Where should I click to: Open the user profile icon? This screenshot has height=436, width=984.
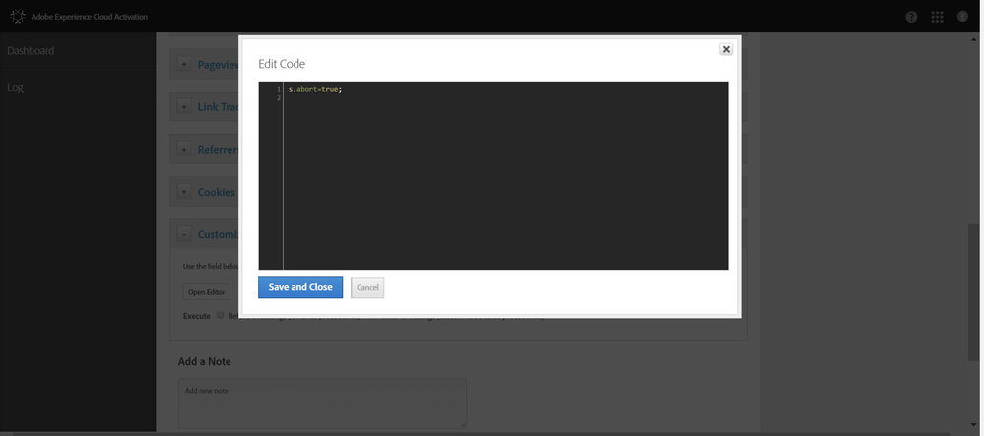coord(963,17)
